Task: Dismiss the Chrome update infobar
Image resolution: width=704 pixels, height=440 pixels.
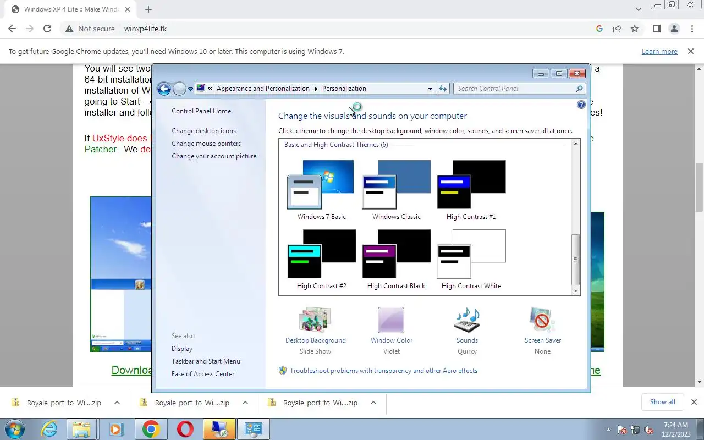Action: 690,51
